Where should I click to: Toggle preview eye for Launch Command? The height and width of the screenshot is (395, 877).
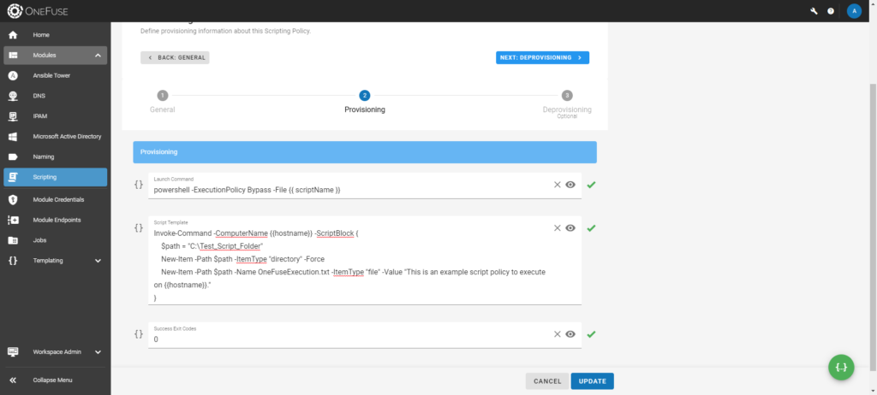click(x=570, y=185)
